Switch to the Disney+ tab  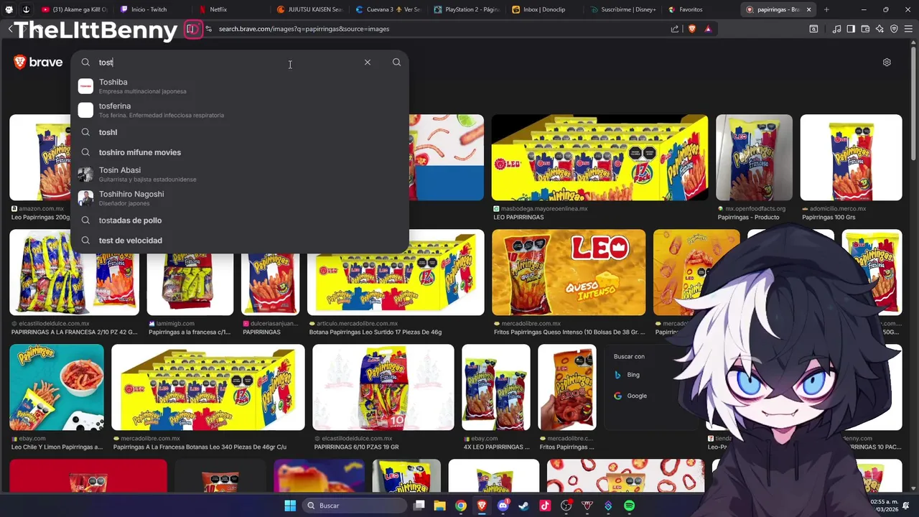623,9
